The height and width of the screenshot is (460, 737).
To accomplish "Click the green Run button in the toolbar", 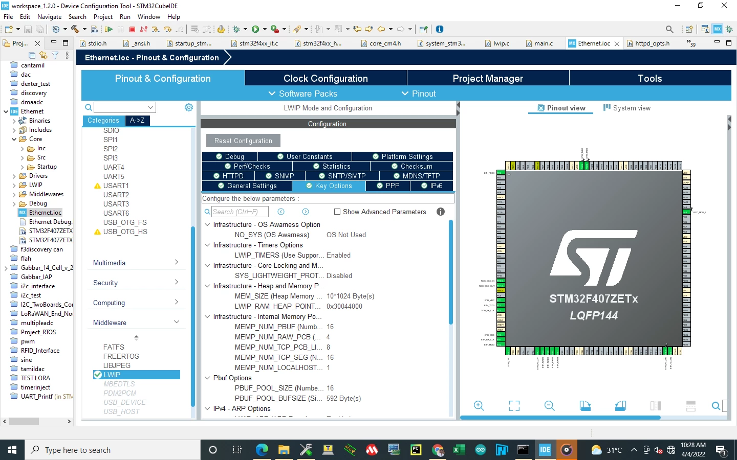I will pos(255,29).
